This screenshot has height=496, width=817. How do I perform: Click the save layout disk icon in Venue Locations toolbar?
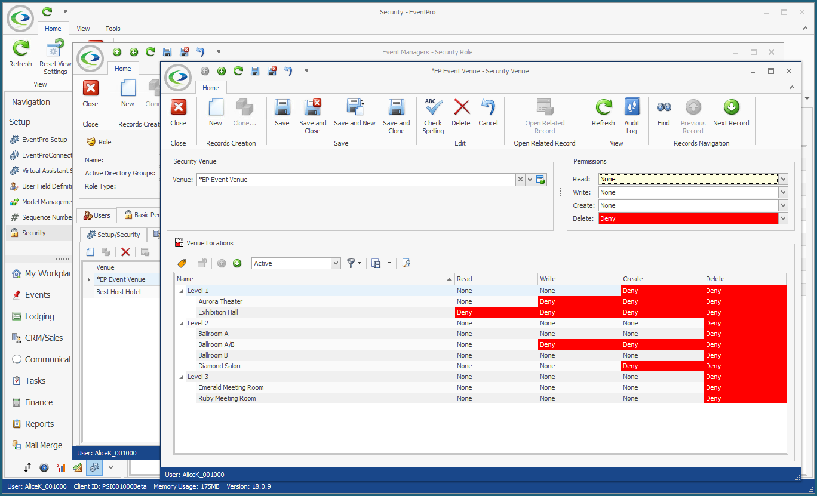(376, 263)
